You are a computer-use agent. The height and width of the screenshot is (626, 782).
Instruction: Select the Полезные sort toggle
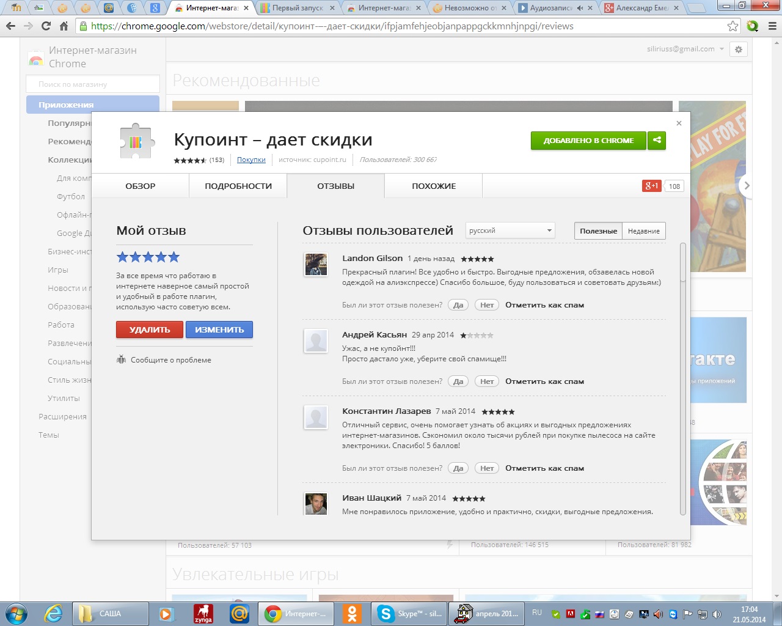(598, 231)
